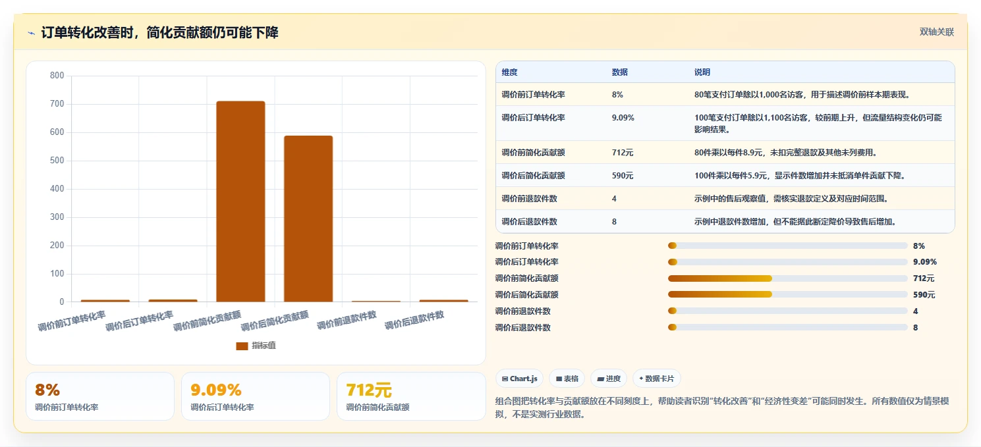Select the 表格 tag
The width and height of the screenshot is (981, 447).
tap(567, 379)
